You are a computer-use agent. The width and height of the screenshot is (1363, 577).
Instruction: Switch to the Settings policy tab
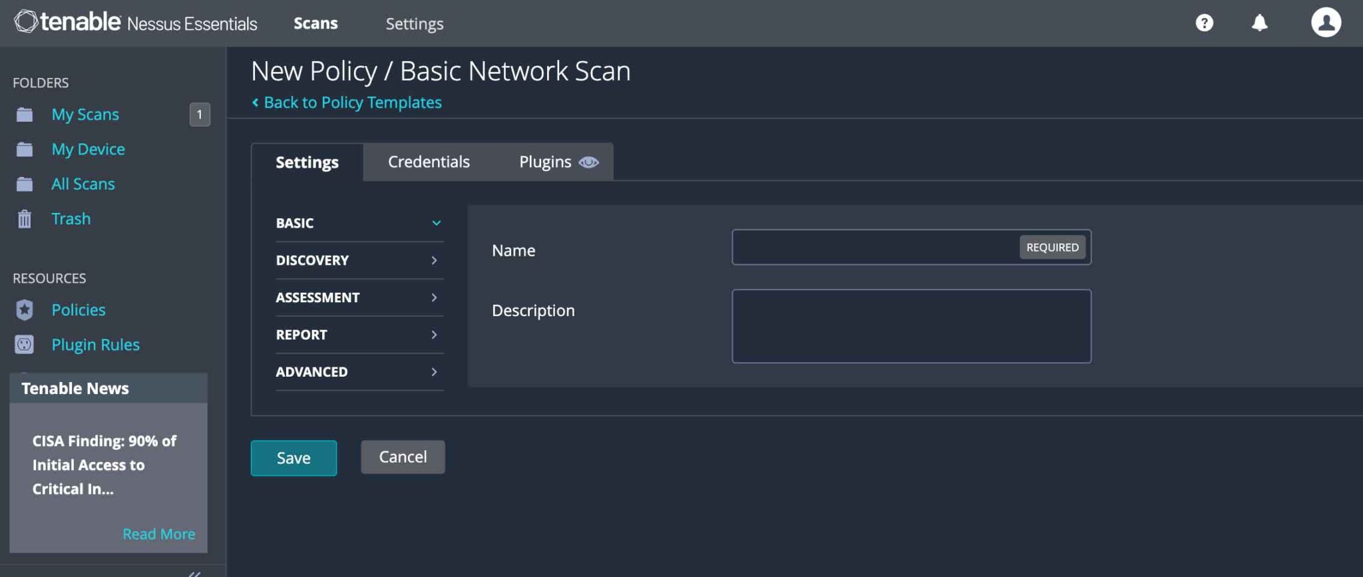307,162
